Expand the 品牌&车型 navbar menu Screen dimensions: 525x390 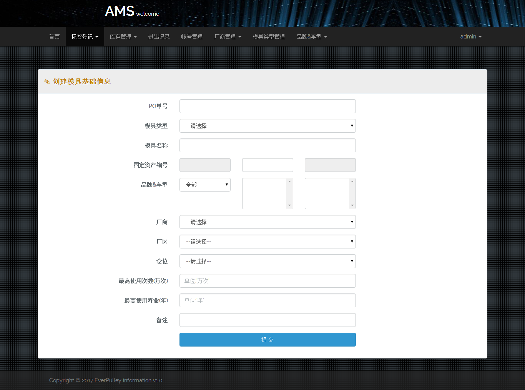click(x=311, y=37)
